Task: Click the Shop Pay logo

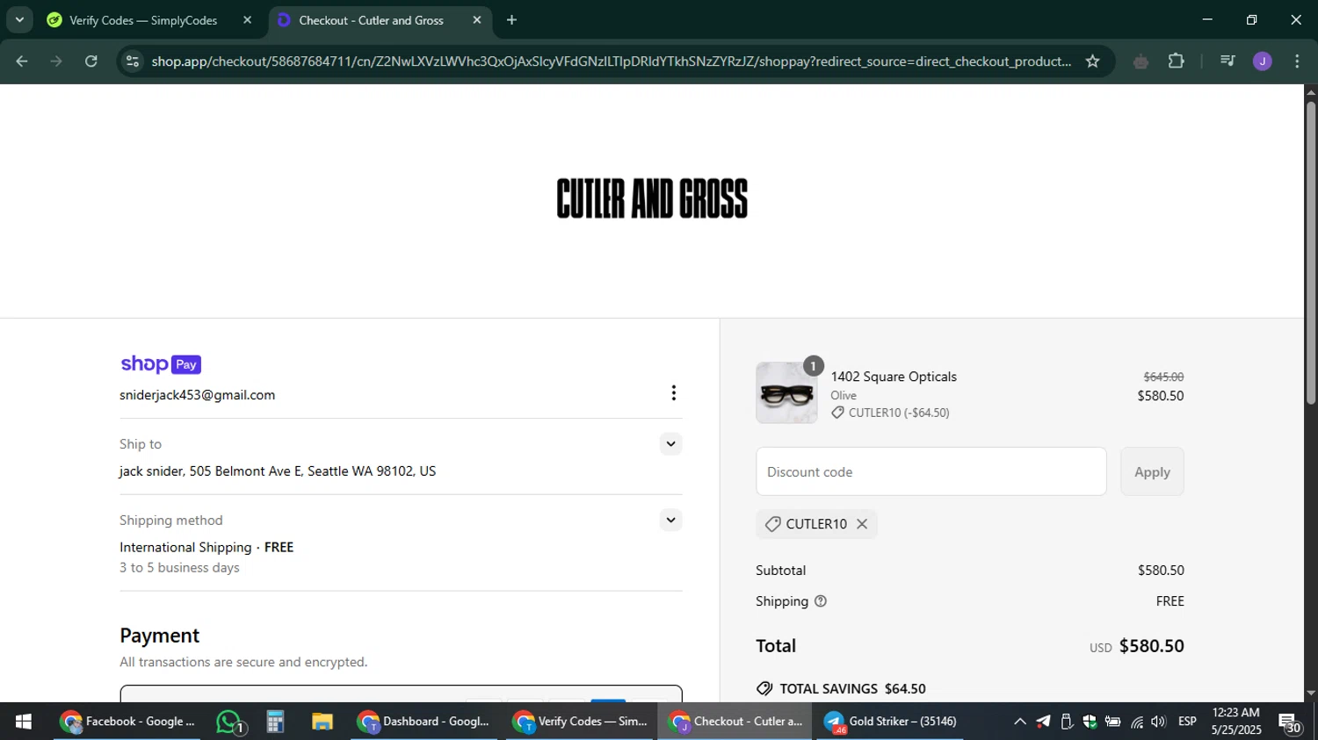Action: [x=161, y=364]
